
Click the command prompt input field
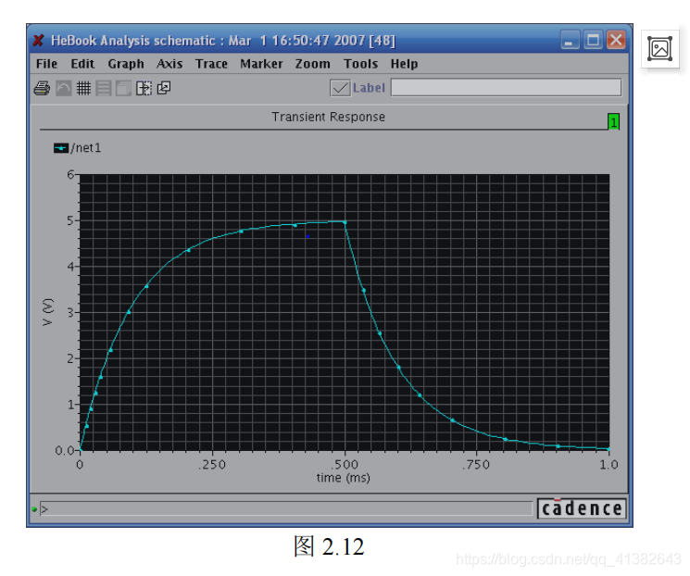(286, 509)
